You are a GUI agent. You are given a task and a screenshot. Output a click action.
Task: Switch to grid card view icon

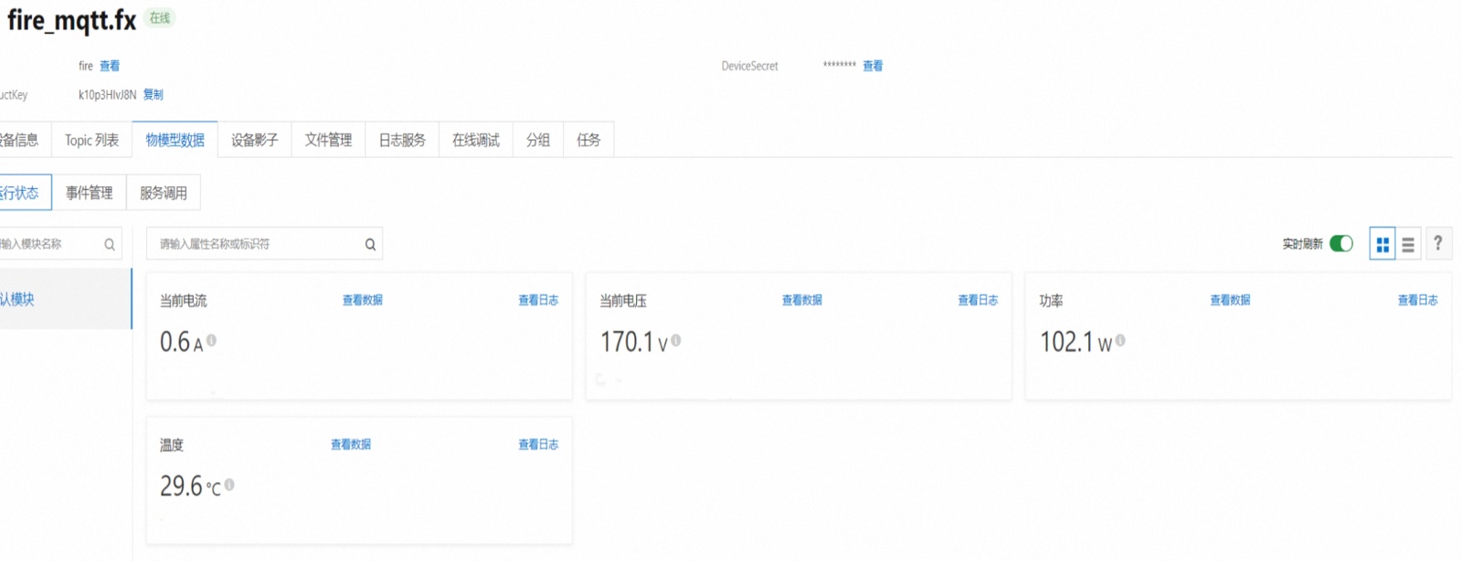1383,244
